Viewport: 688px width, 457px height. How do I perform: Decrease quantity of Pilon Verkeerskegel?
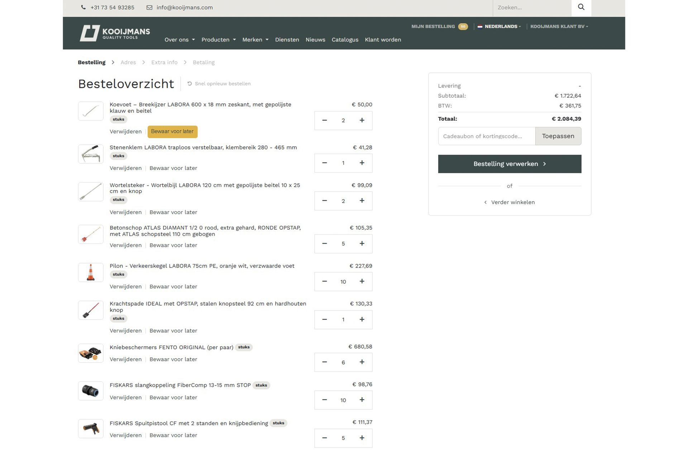tap(324, 282)
